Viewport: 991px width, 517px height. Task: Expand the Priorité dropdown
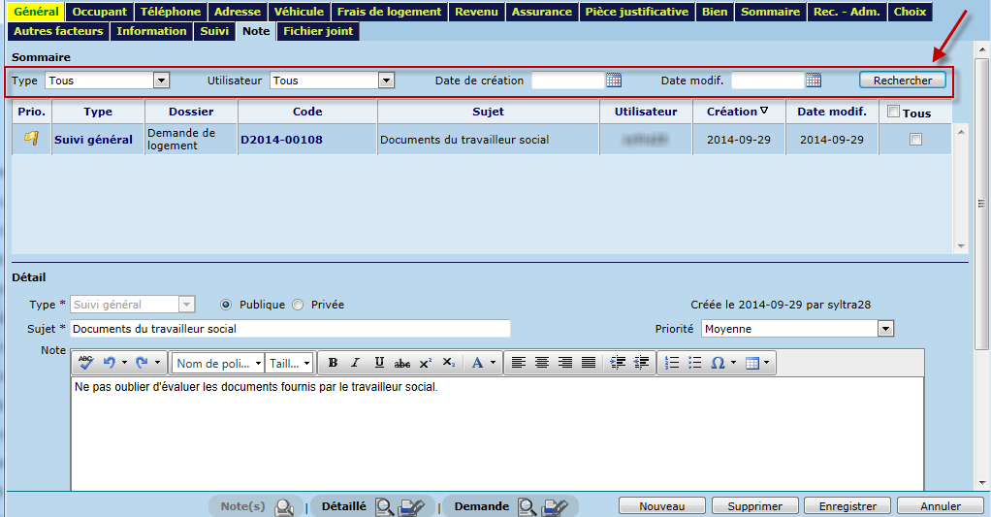coord(884,329)
